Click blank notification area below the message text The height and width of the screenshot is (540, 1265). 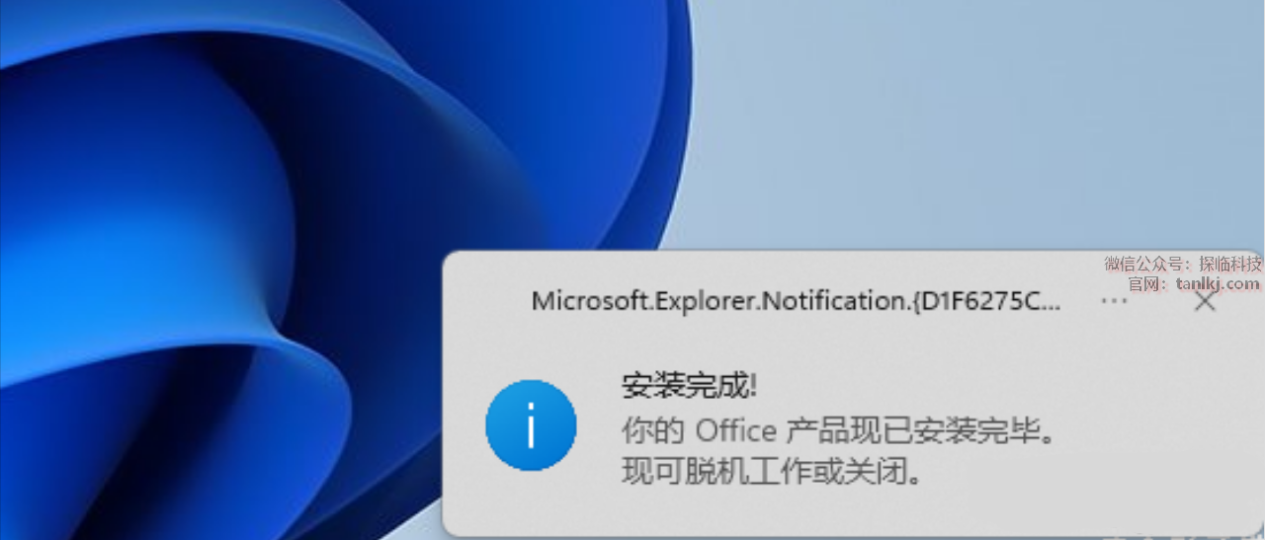click(840, 511)
